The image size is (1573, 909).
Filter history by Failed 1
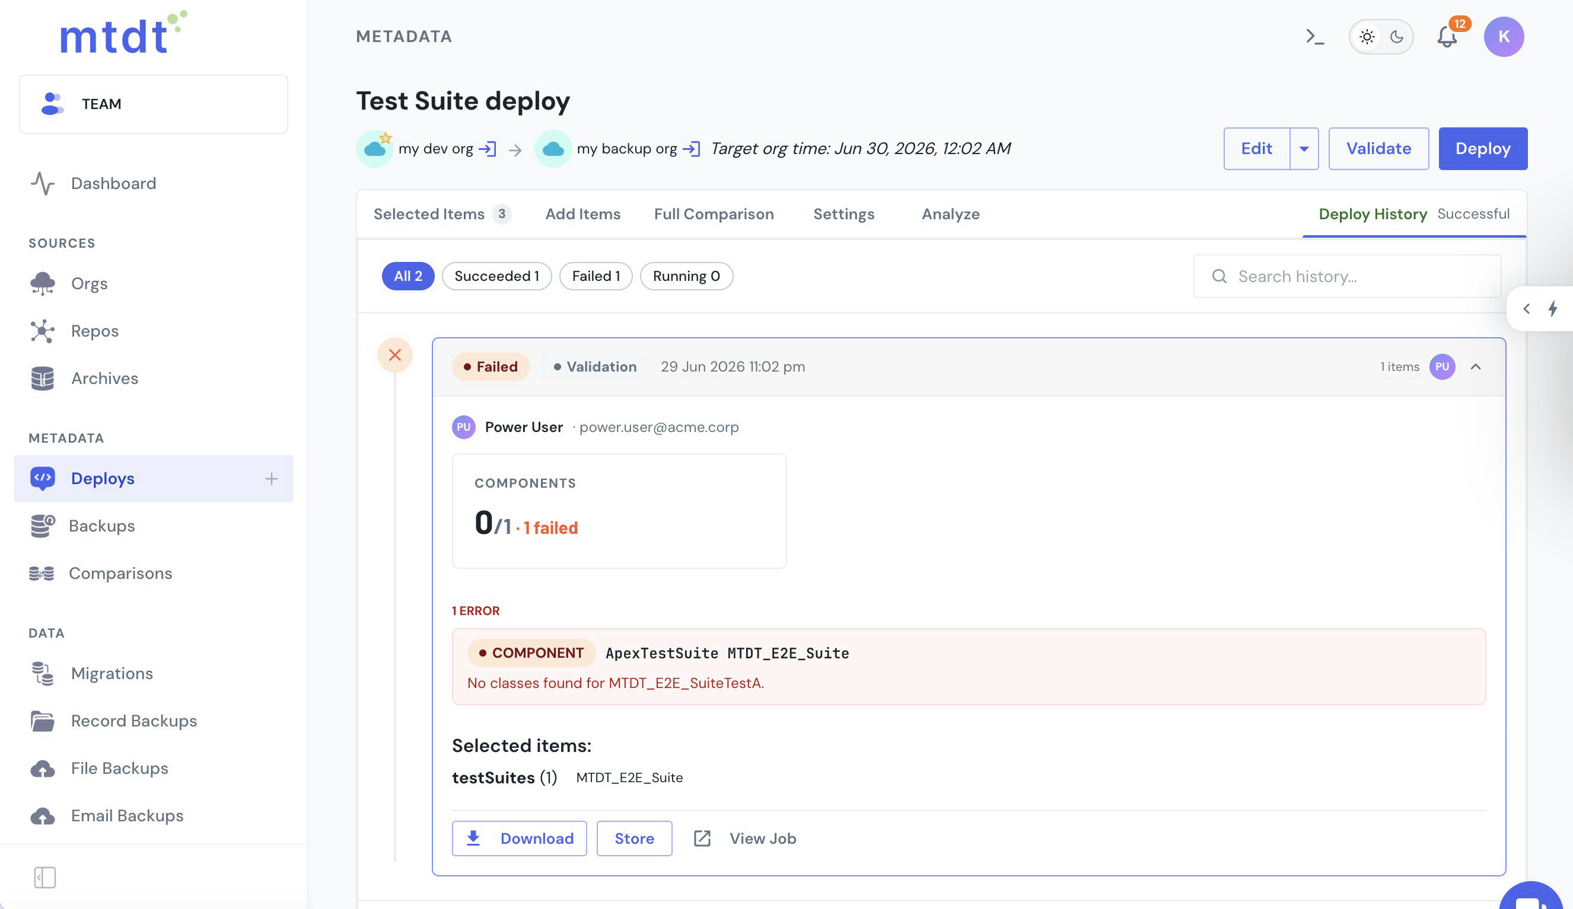click(596, 276)
